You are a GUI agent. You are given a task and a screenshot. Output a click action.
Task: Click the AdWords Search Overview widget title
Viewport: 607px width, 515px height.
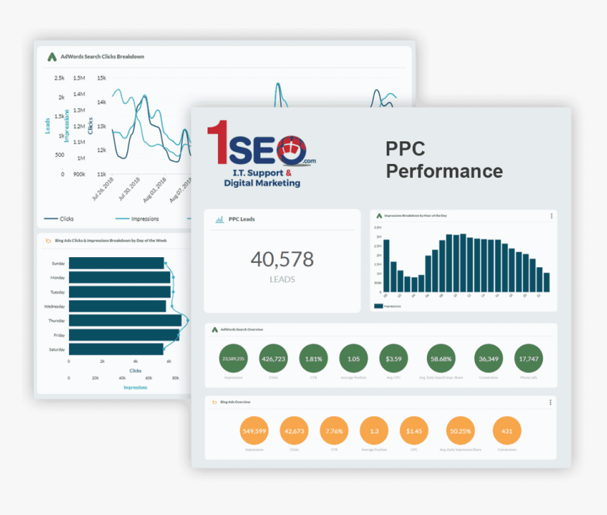pyautogui.click(x=241, y=329)
